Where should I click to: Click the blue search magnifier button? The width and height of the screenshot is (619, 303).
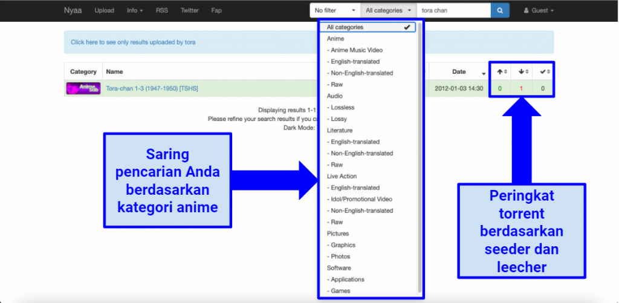500,10
